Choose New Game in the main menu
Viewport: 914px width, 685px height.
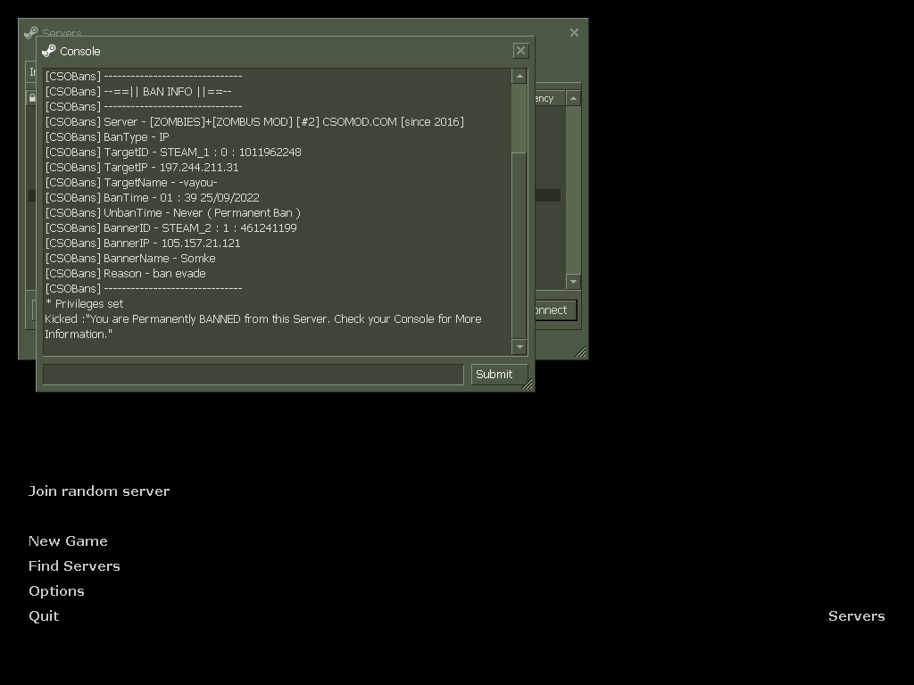pyautogui.click(x=68, y=541)
